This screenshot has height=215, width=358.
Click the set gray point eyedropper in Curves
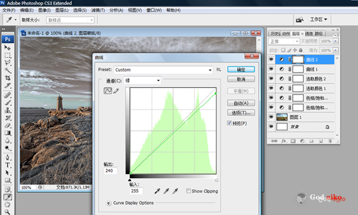[166, 191]
